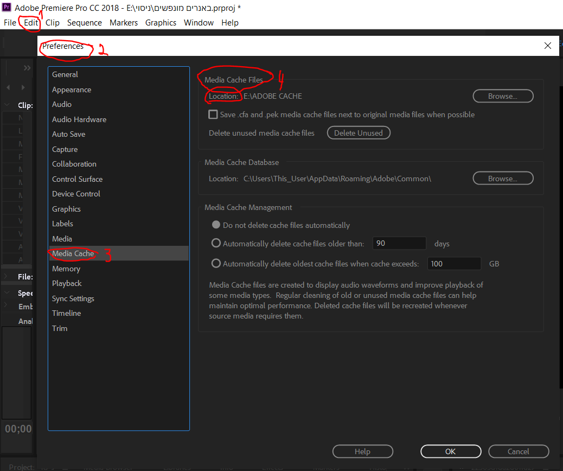The image size is (563, 471).
Task: Click the right arrow in the background panel
Action: [x=23, y=87]
